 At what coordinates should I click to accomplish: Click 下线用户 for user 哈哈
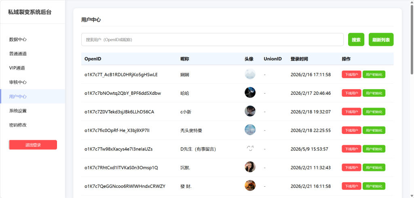pos(351,93)
